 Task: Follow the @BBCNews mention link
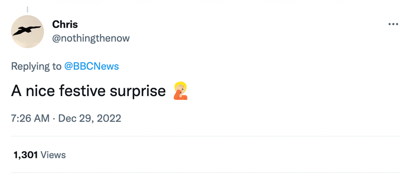coord(91,66)
